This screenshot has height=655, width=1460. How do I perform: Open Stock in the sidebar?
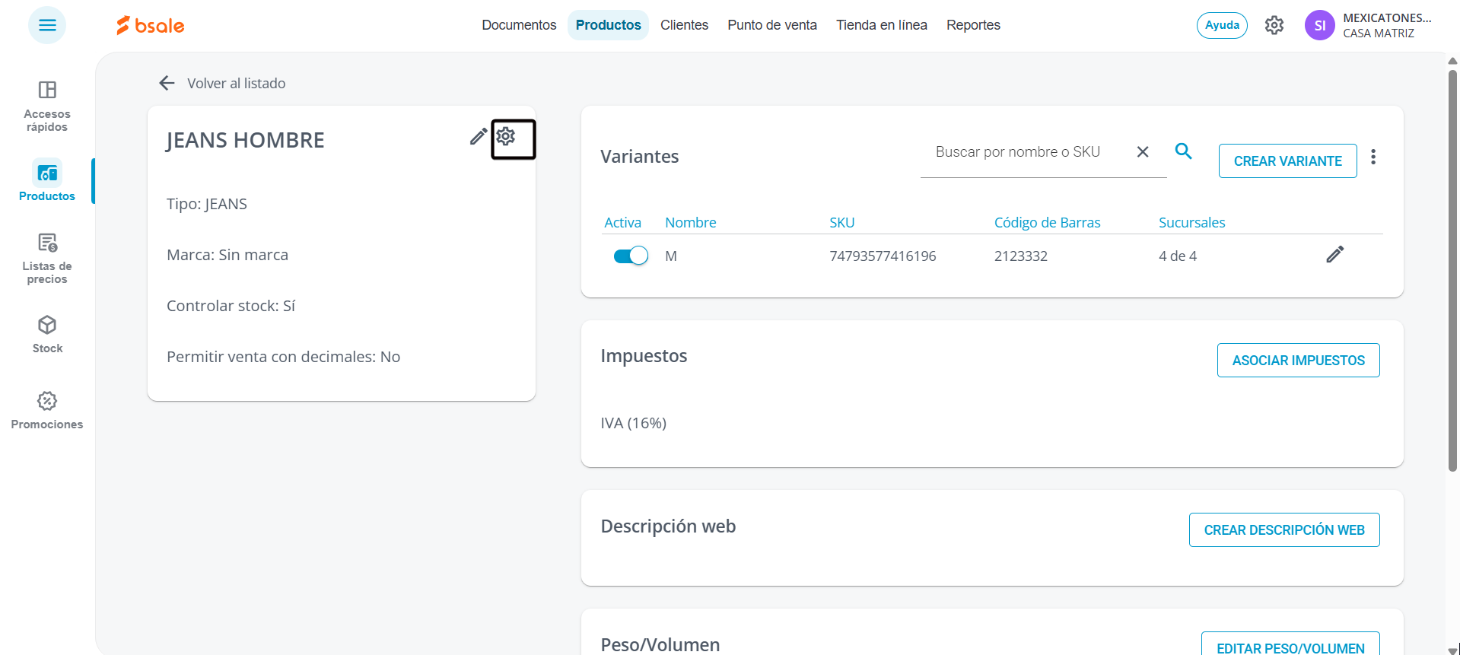click(x=47, y=335)
